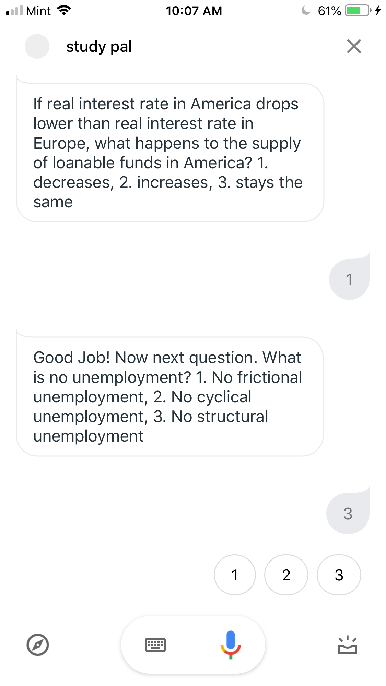Open the keyboard text input
This screenshot has height=686, width=386.
click(x=155, y=645)
